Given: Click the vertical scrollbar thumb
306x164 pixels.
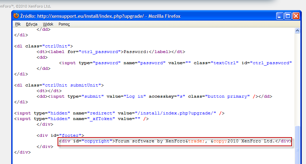Looking at the screenshot, I should [x=297, y=146].
